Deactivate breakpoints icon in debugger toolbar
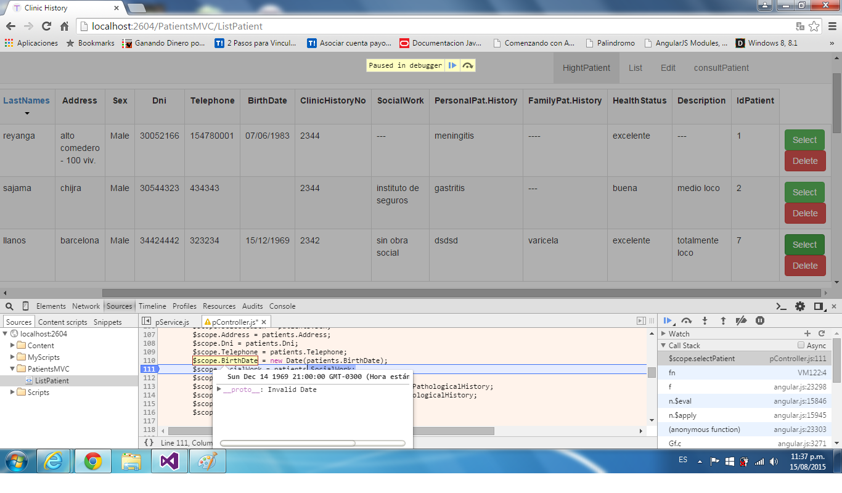 pyautogui.click(x=742, y=320)
